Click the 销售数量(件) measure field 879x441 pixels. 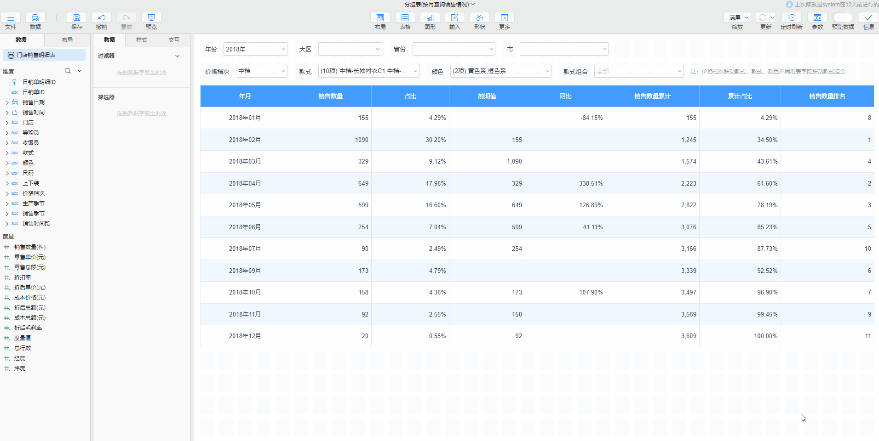coord(30,247)
